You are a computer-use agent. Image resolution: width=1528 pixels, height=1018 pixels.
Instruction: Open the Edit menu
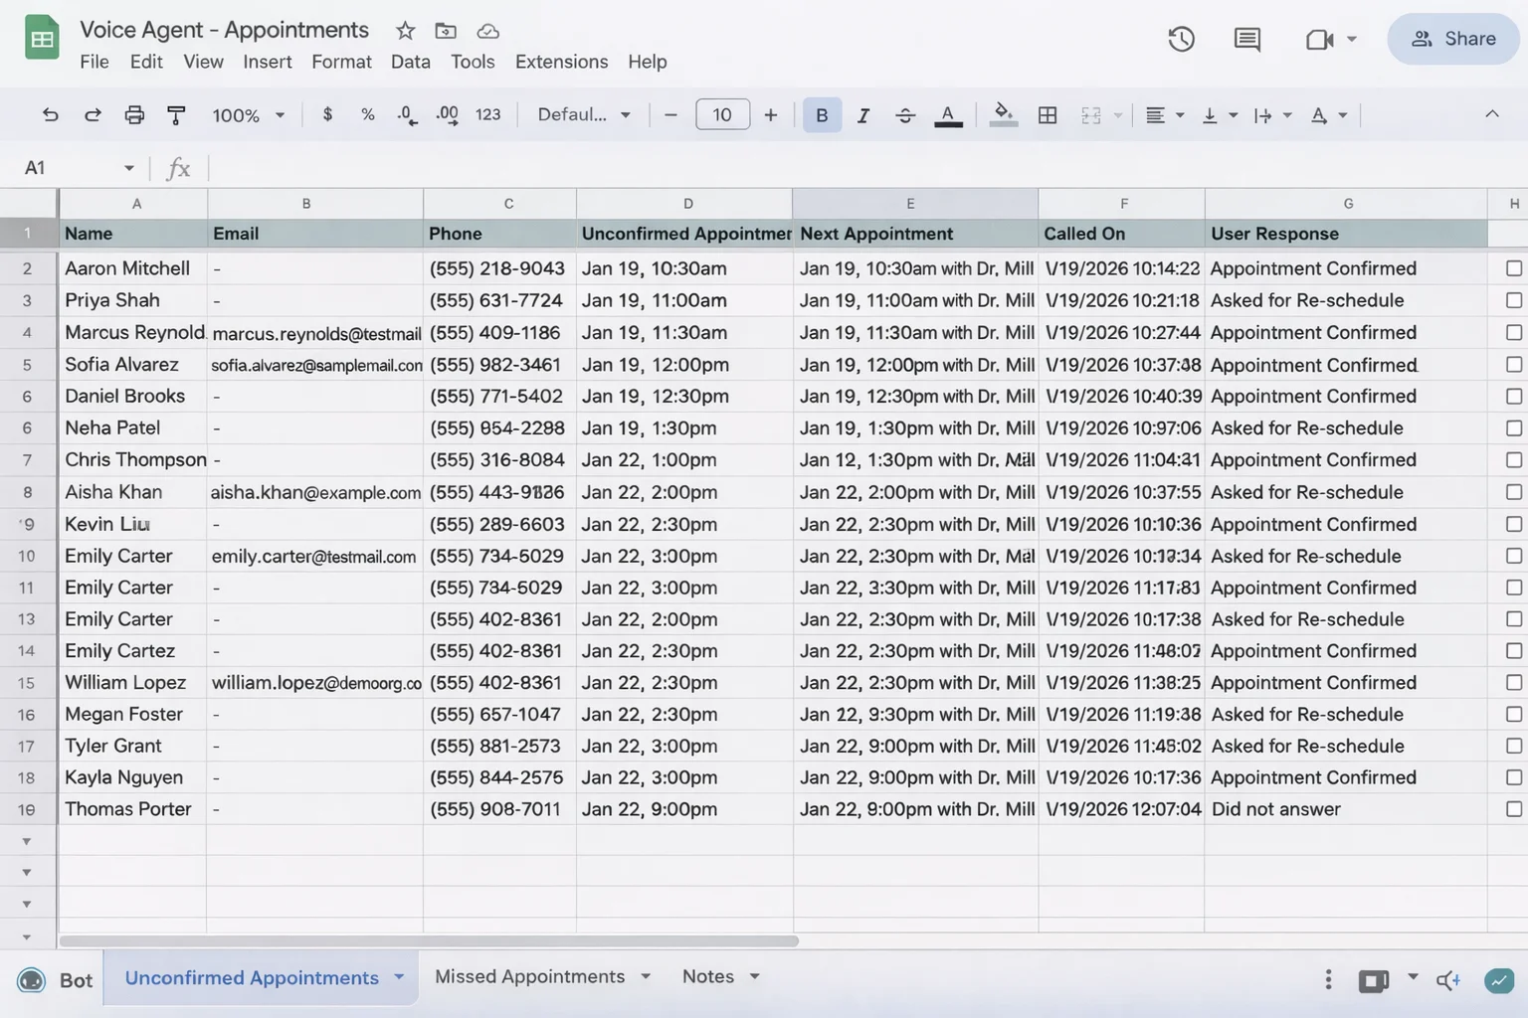tap(146, 62)
